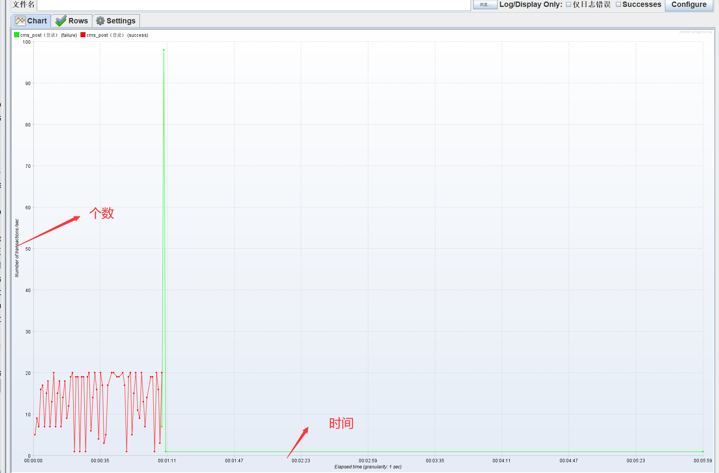
Task: Click the 00:05:59 time axis label
Action: click(703, 461)
